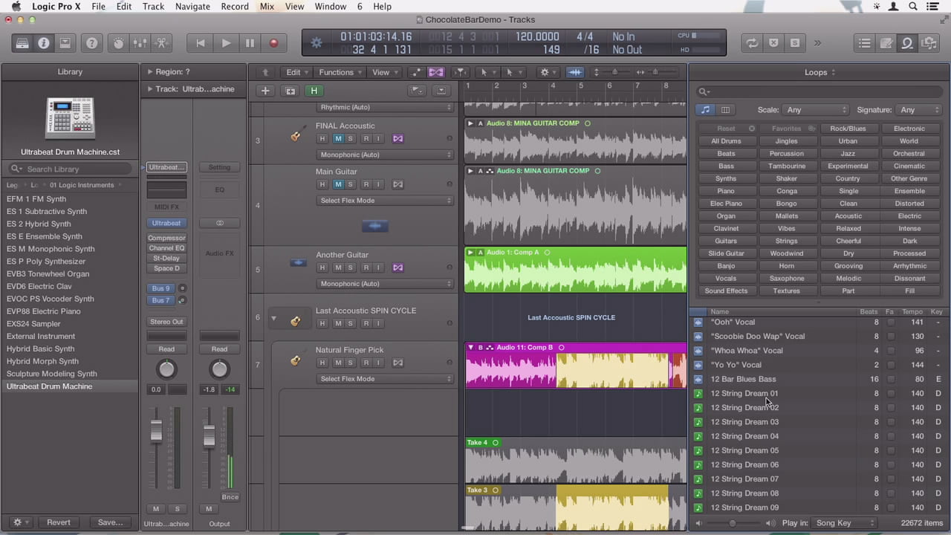
Task: Open the Record menu
Action: tap(235, 7)
